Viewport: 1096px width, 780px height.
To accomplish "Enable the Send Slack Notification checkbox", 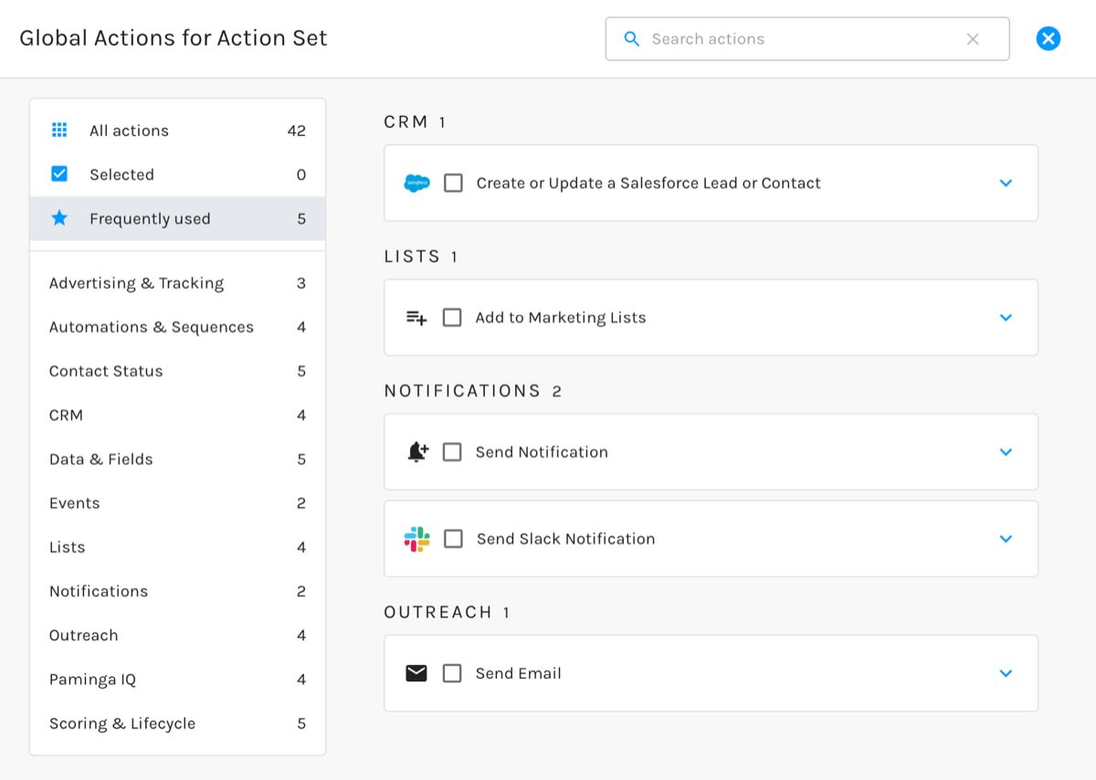I will click(453, 539).
